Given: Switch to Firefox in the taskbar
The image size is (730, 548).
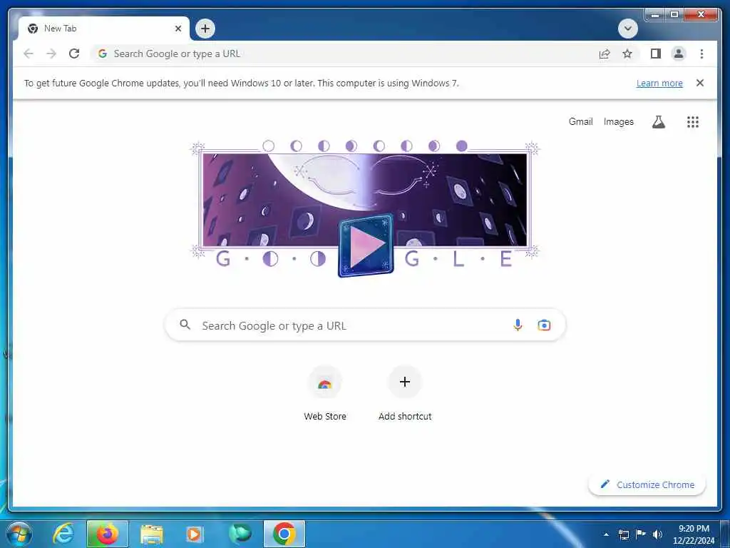Looking at the screenshot, I should (108, 534).
